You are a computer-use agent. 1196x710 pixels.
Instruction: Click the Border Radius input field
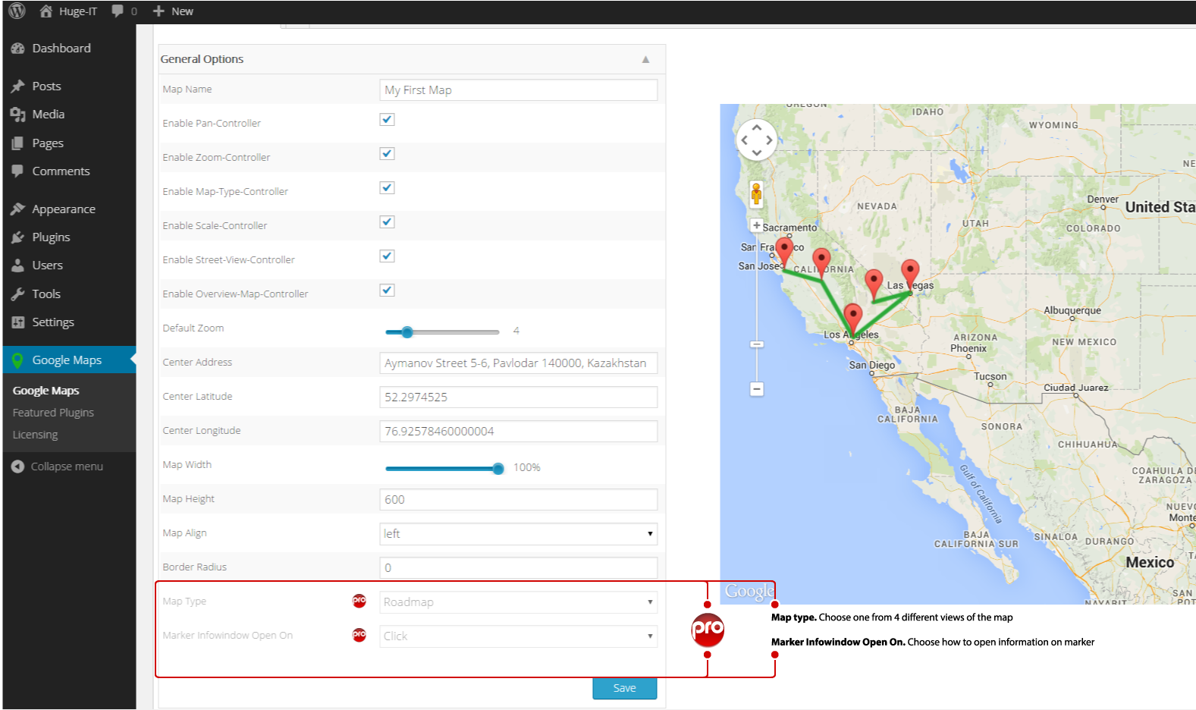[x=519, y=568]
